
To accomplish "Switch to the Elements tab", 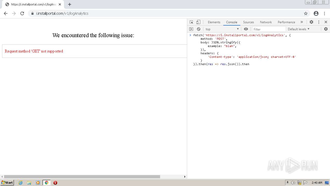I will click(x=214, y=22).
